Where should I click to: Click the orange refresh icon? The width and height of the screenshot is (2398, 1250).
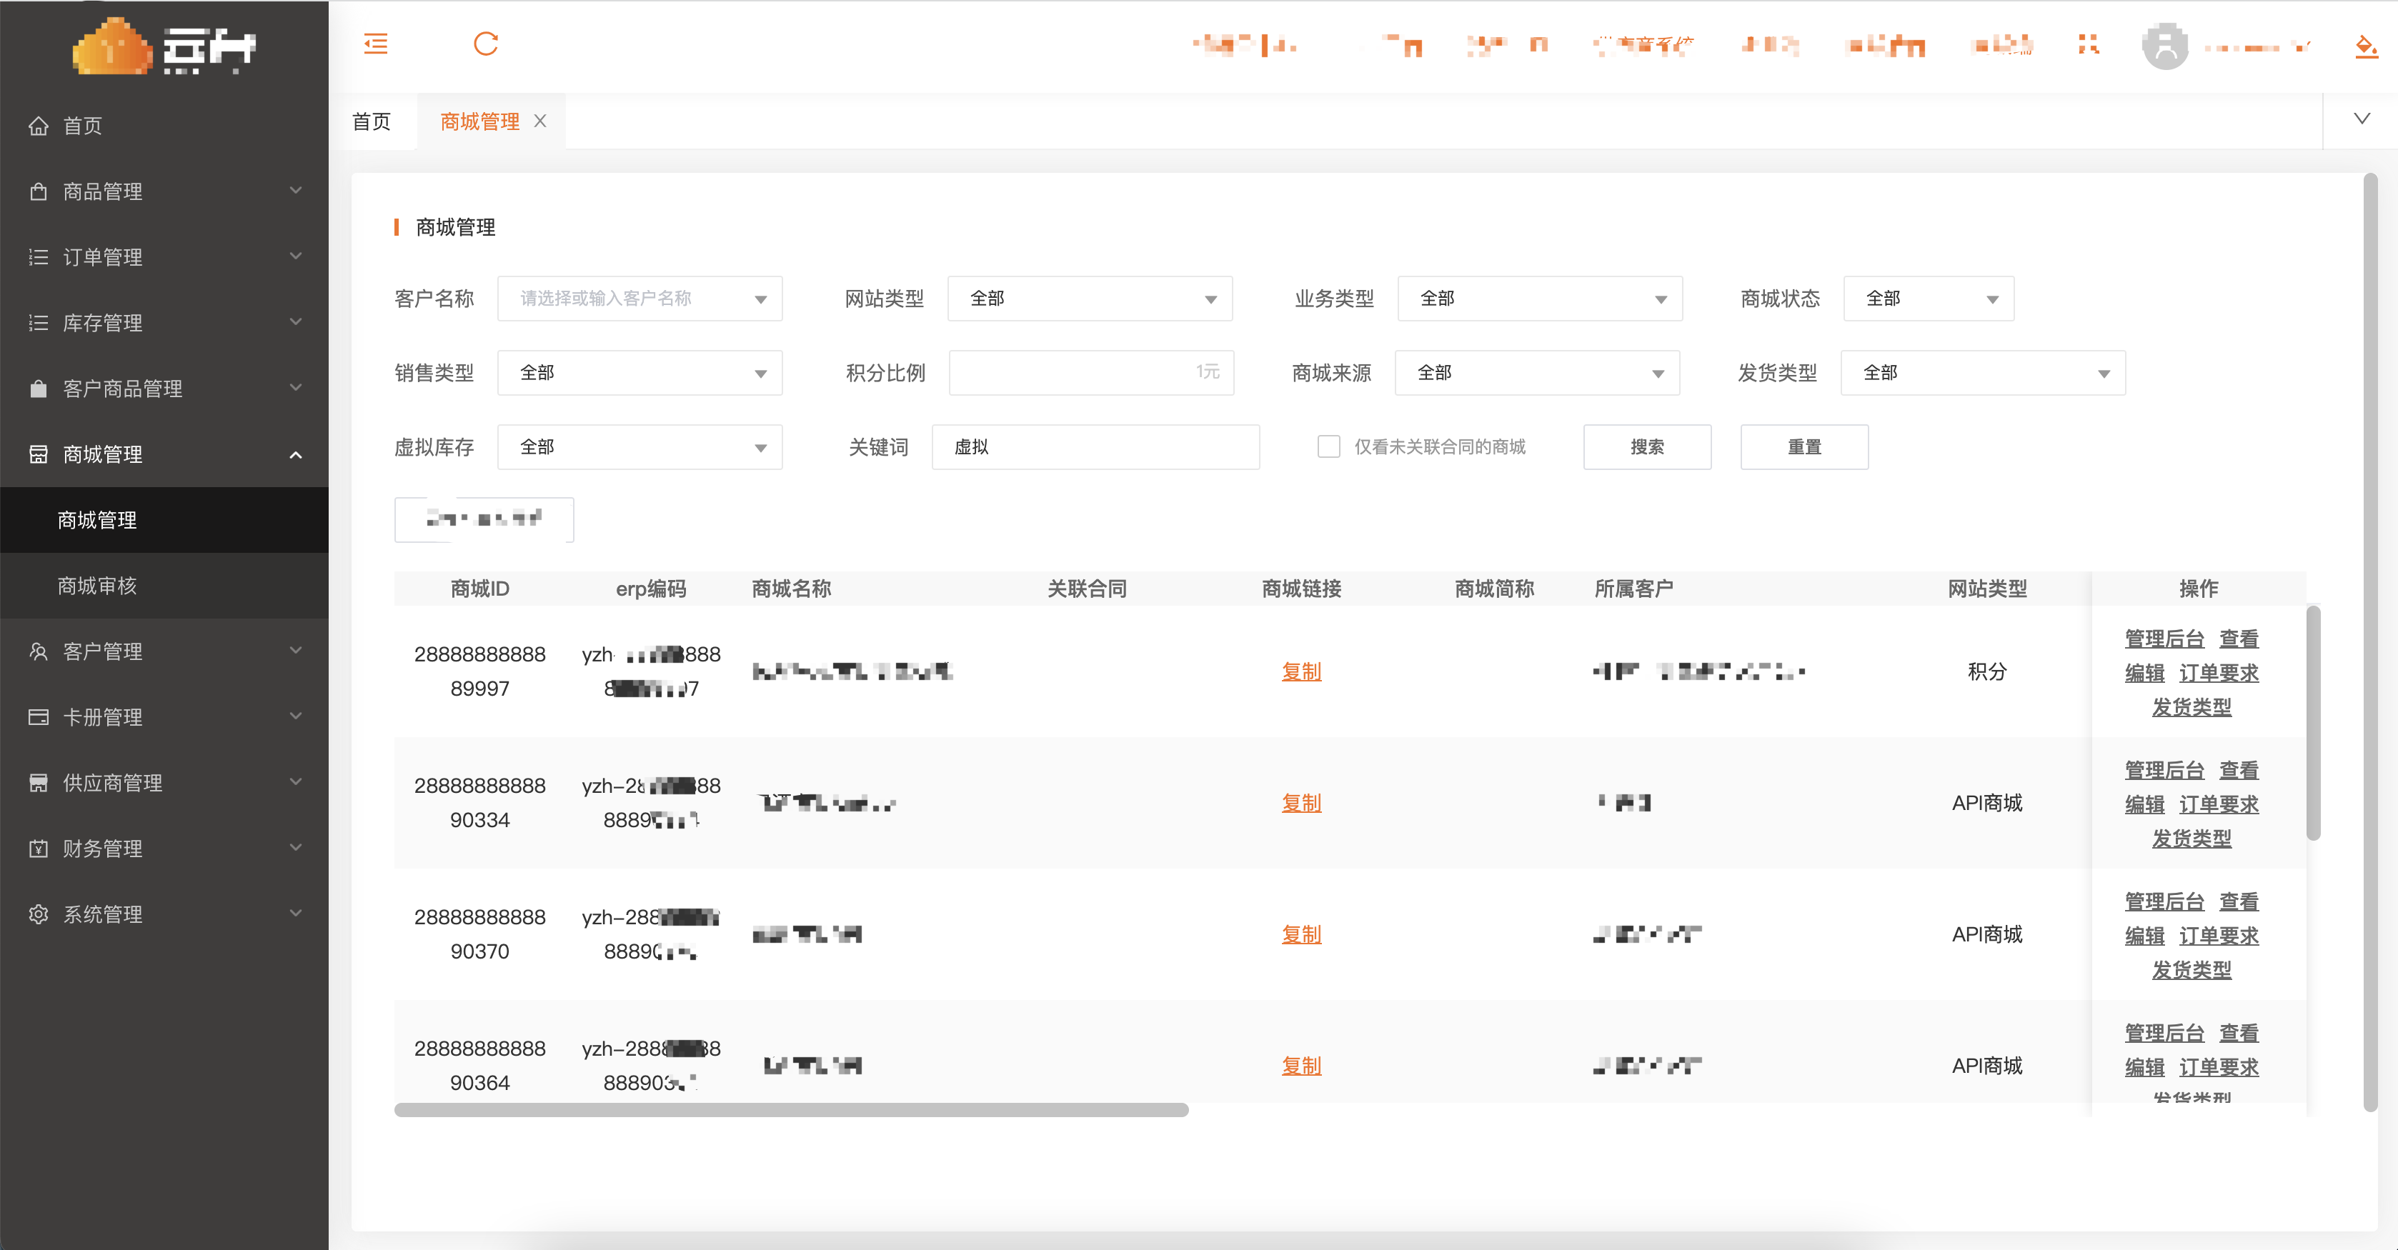pos(486,44)
